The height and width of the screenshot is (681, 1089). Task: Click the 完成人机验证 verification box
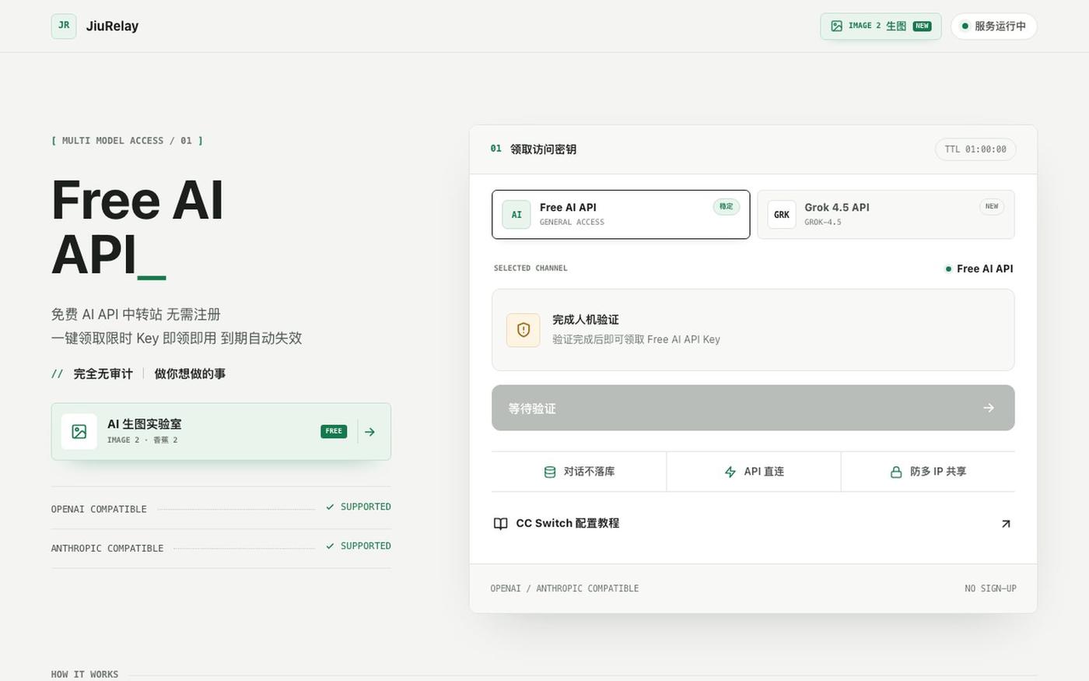pyautogui.click(x=753, y=330)
